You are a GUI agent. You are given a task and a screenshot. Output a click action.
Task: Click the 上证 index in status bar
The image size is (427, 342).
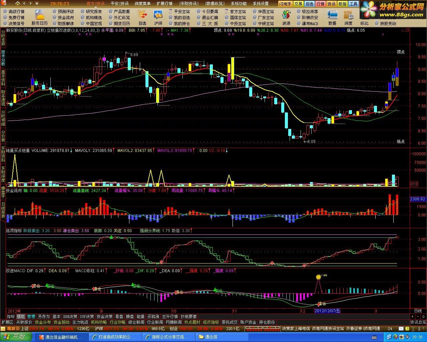(x=25, y=329)
